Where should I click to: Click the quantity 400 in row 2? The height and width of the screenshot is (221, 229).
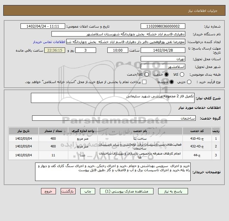[x=53, y=147]
